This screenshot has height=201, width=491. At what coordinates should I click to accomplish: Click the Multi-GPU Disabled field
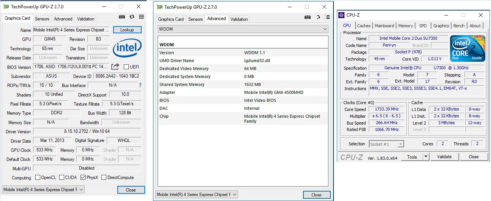[87, 168]
